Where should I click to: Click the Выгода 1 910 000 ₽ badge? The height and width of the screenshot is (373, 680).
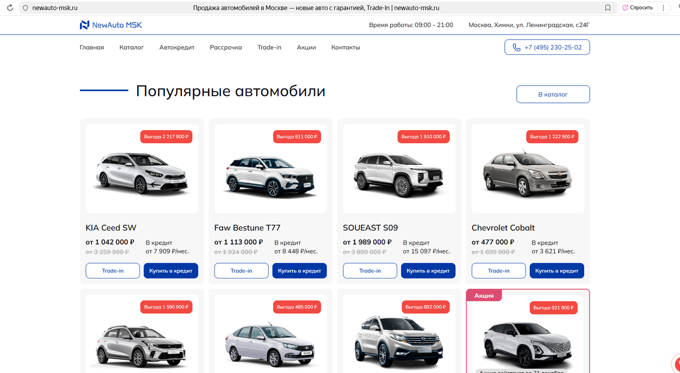pyautogui.click(x=424, y=137)
